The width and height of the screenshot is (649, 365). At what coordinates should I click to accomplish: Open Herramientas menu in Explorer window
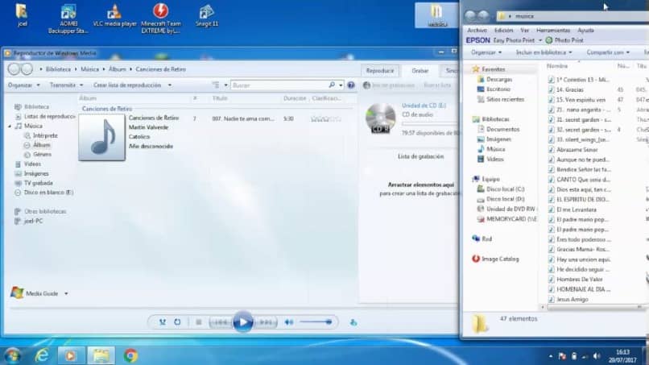coord(553,31)
